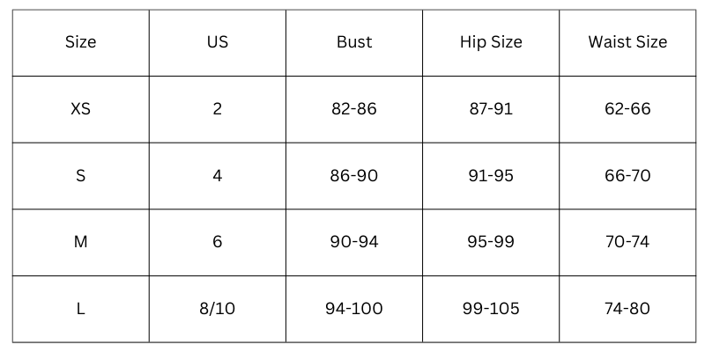Click bust measurement 90-94
The width and height of the screenshot is (705, 352).
pos(354,242)
